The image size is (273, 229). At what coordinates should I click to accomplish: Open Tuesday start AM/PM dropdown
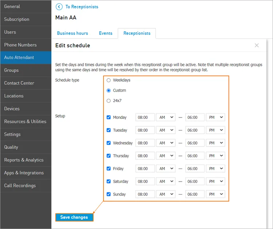166,130
